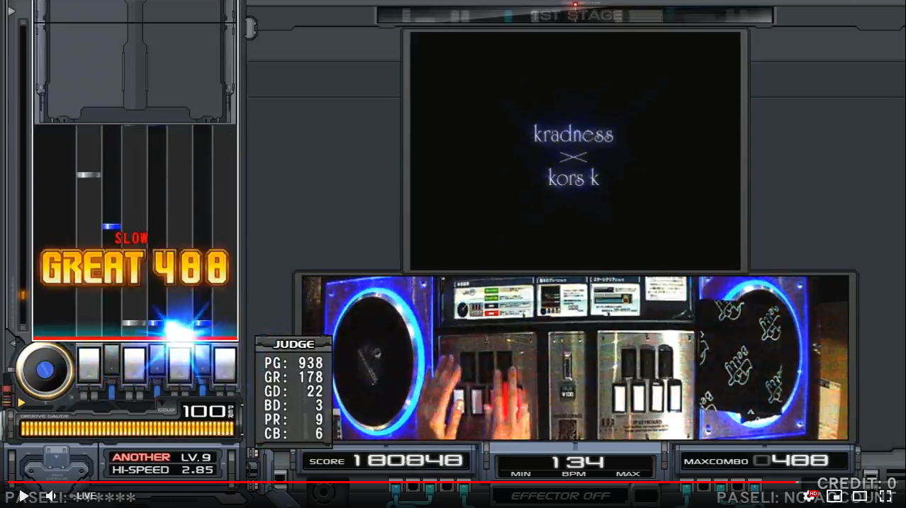Screen dimensions: 906x508
Task: Click the PG: 938 judge count
Action: coord(293,363)
